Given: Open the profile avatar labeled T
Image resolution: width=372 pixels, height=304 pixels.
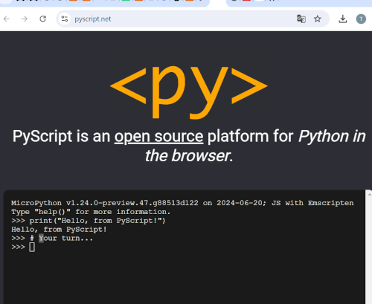Looking at the screenshot, I should point(361,19).
